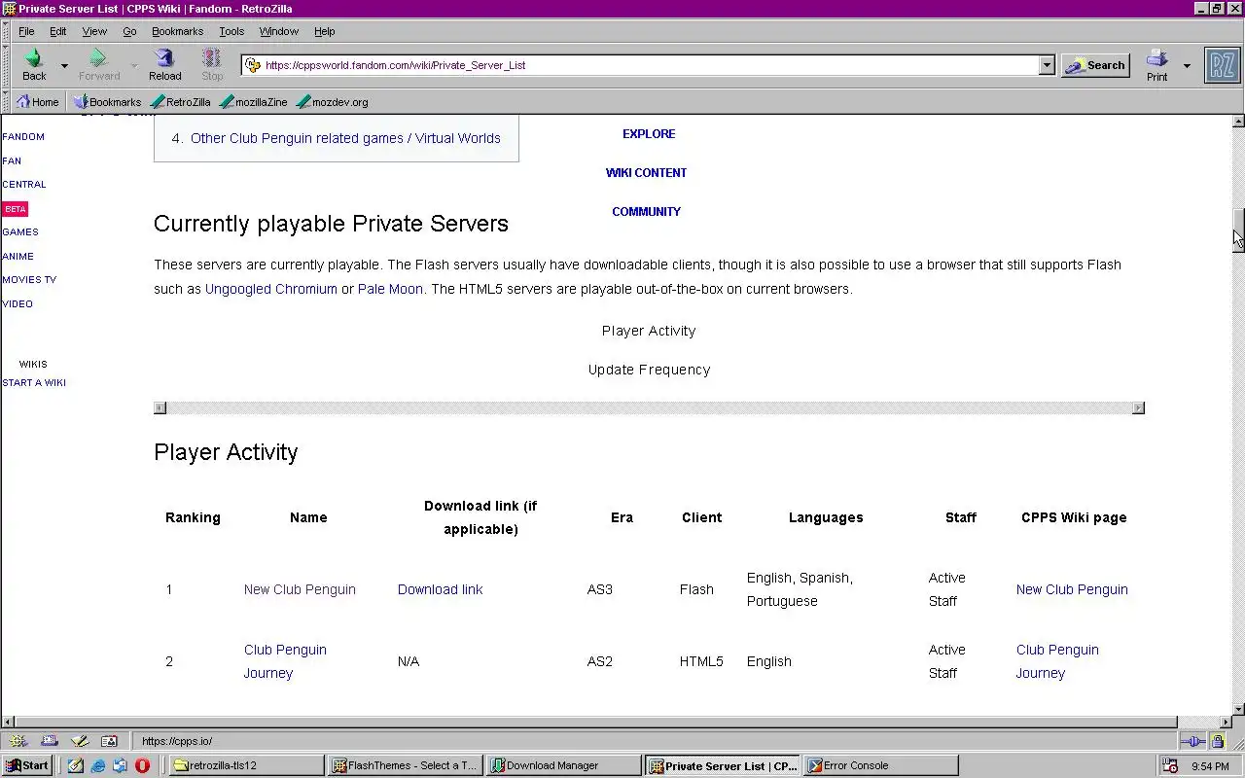Click the GAMES sidebar link
This screenshot has height=778, width=1245.
(x=20, y=232)
